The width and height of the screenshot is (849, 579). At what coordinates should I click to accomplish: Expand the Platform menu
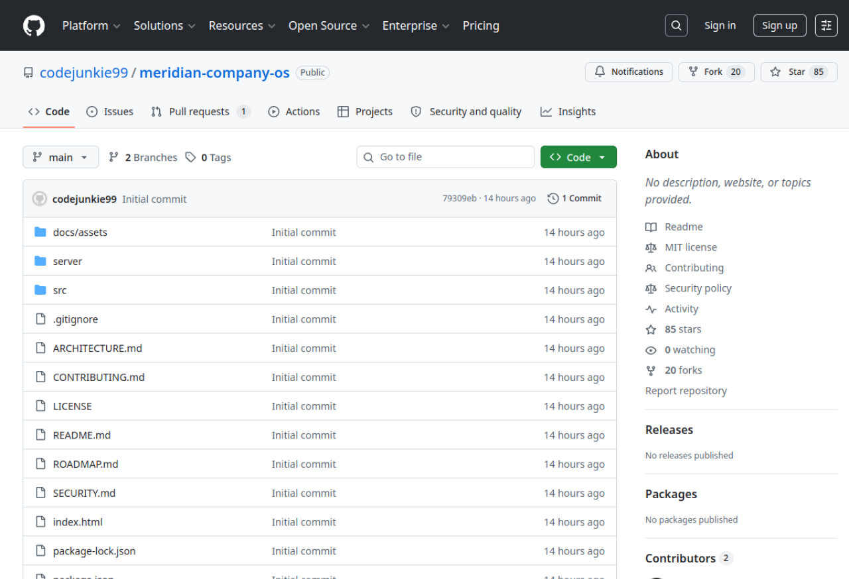[92, 26]
